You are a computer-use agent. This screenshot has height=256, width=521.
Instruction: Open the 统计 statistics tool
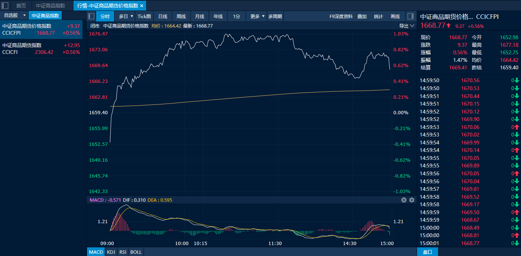pos(379,16)
